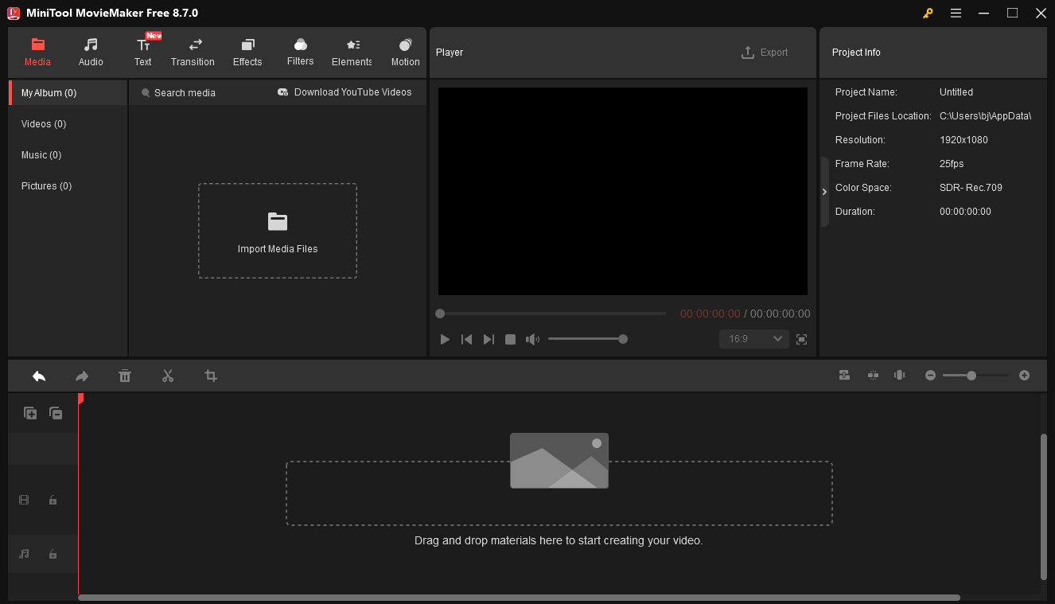This screenshot has width=1055, height=604.
Task: Play the video preview
Action: [x=445, y=340]
